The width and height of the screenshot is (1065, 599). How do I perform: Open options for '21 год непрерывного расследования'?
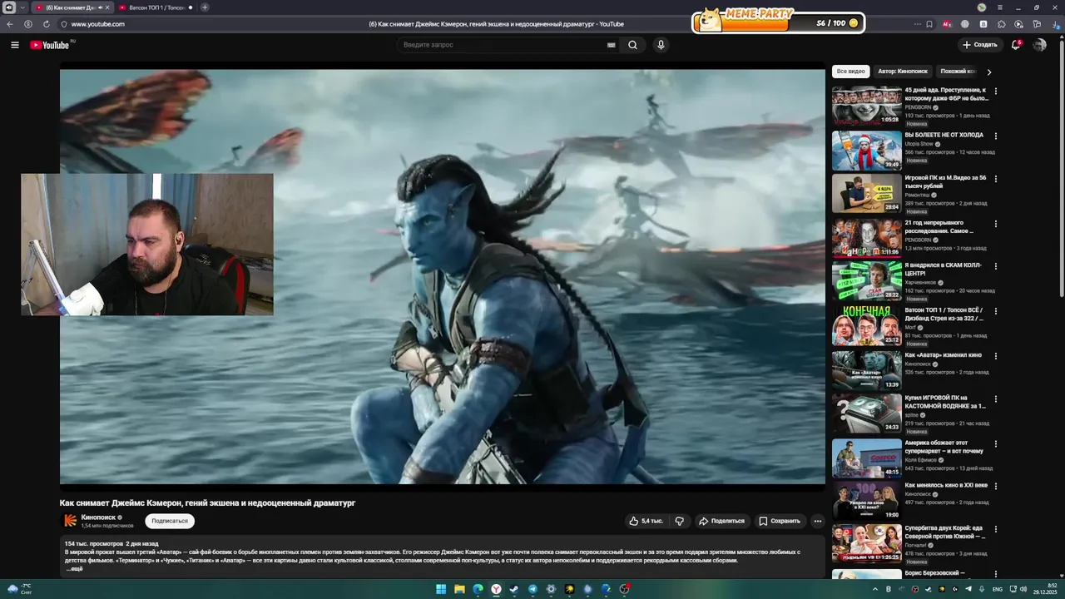pyautogui.click(x=996, y=224)
